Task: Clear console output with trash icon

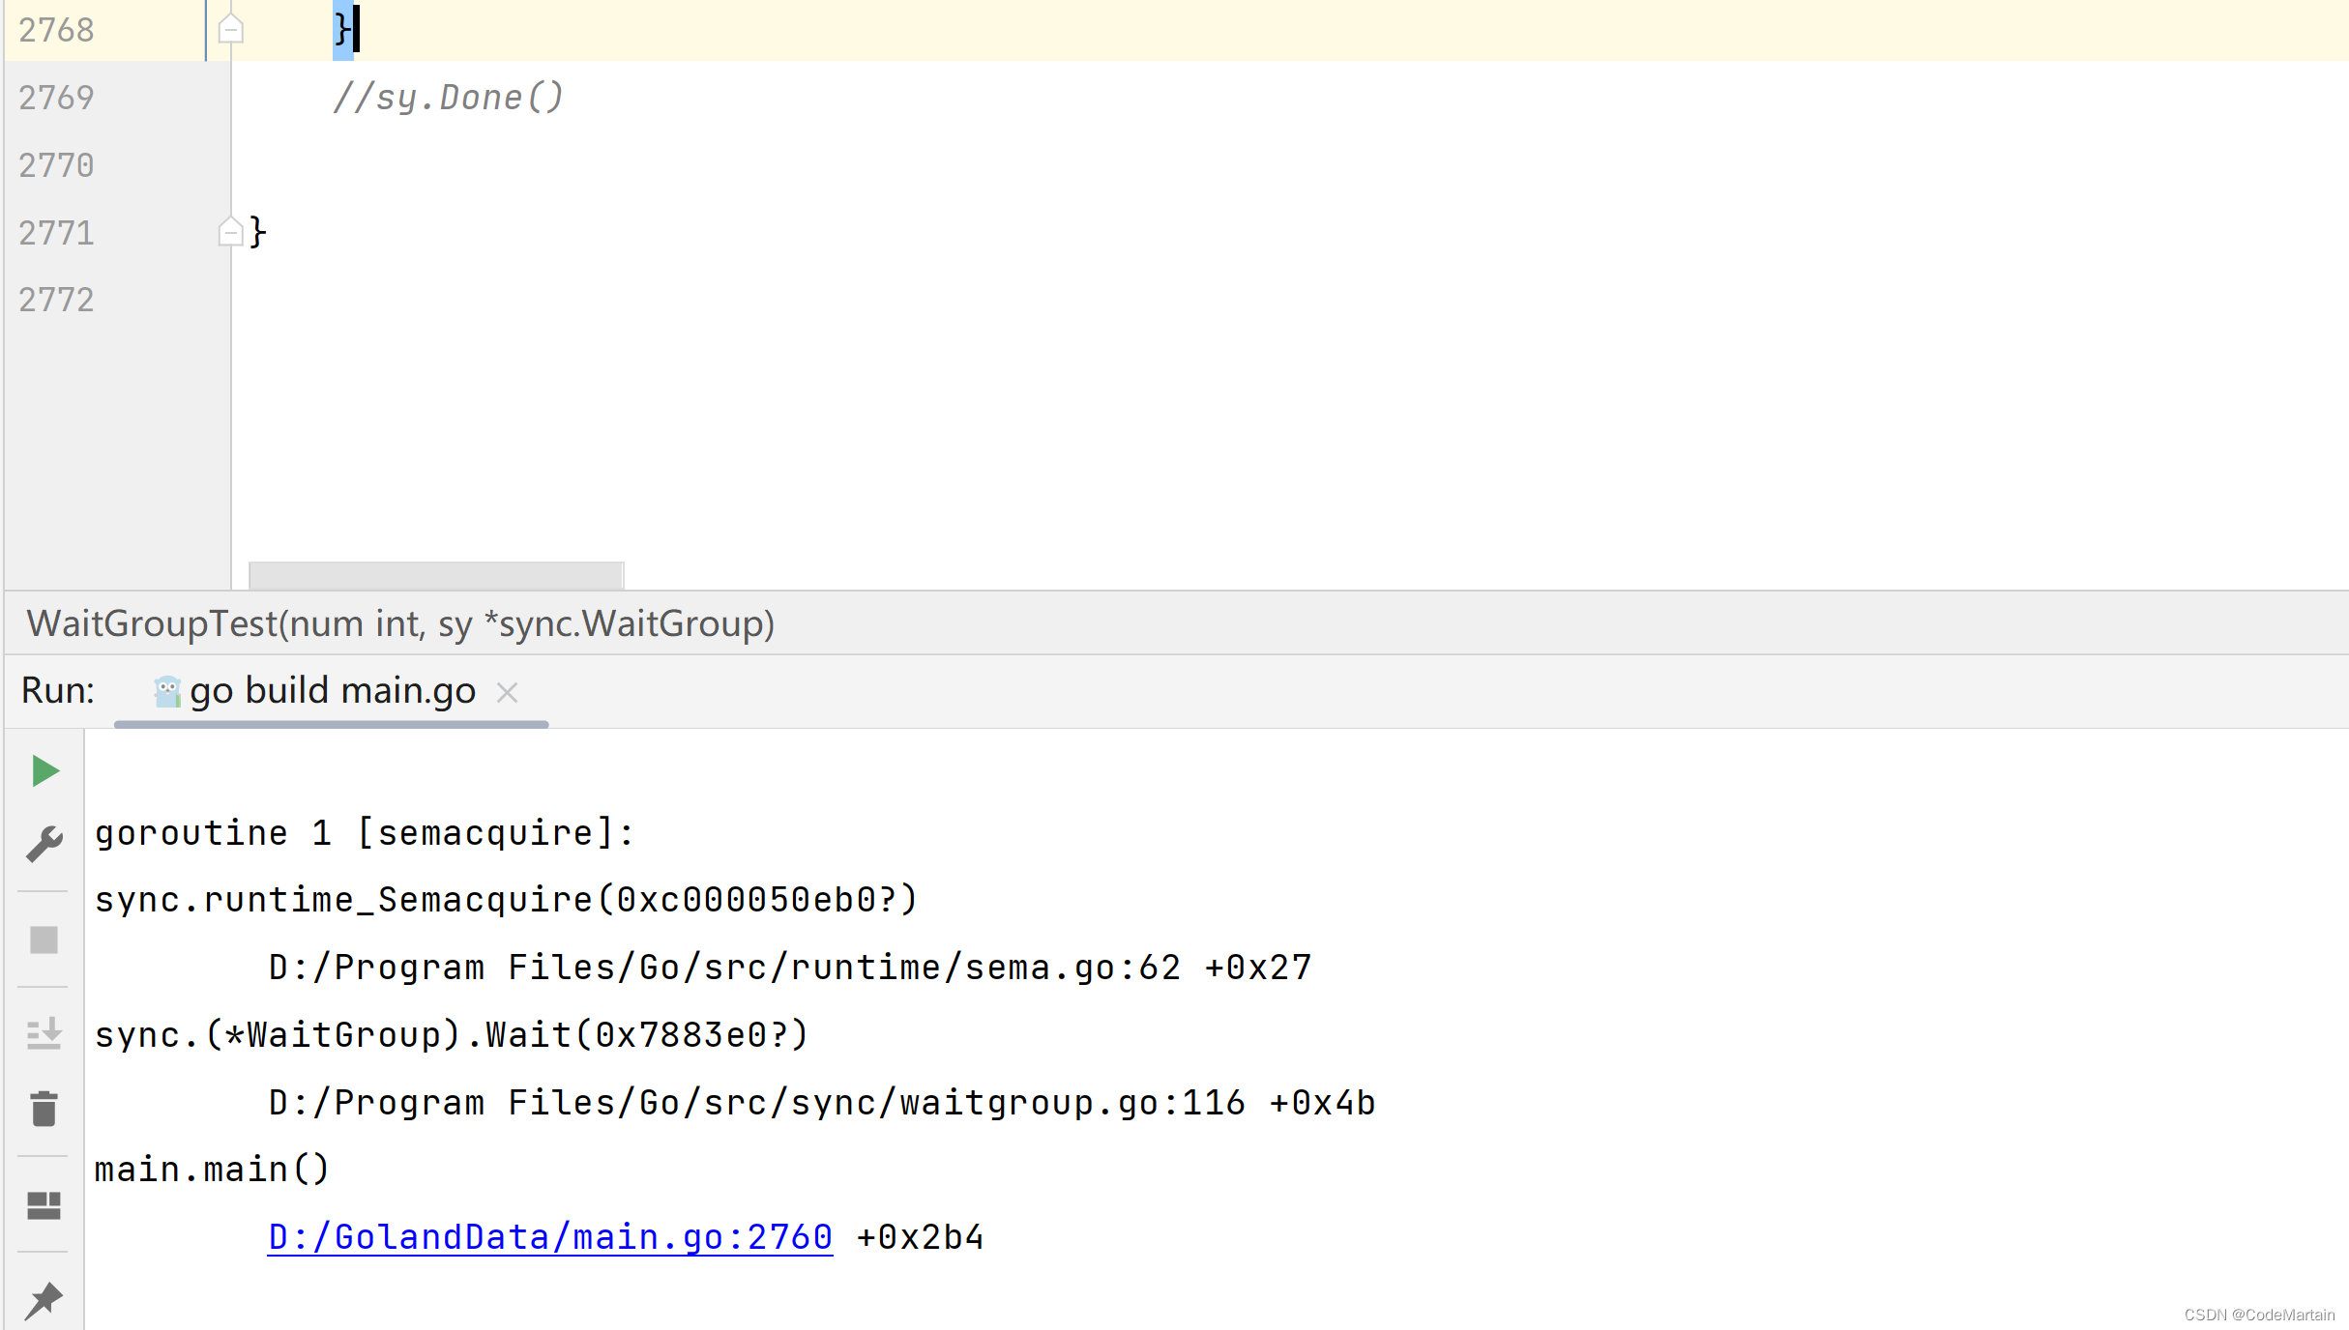Action: pos(44,1109)
